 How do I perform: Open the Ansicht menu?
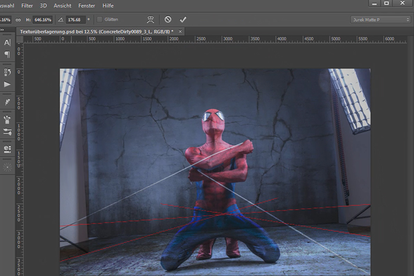coord(62,6)
